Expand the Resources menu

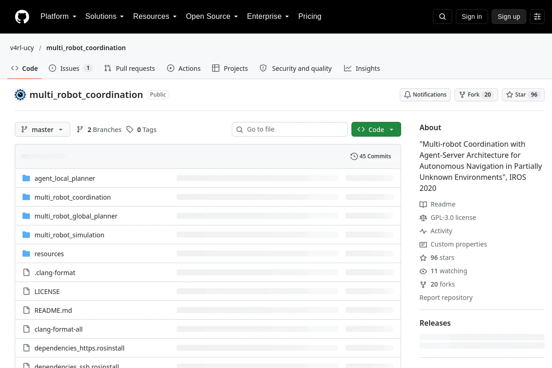coord(155,17)
